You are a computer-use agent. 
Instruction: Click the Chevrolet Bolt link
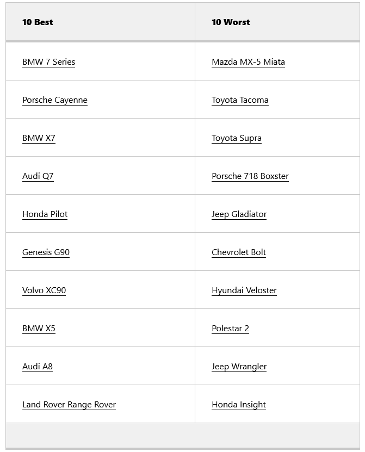[238, 252]
